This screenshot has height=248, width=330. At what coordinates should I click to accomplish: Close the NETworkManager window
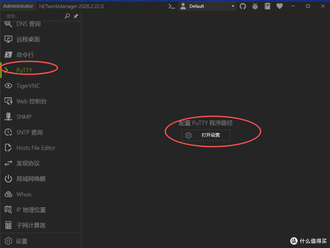323,6
